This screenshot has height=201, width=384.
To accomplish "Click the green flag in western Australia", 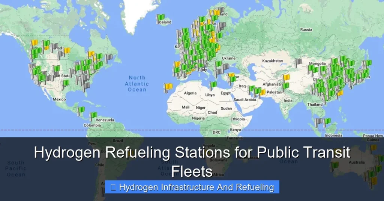I will 334,167.
